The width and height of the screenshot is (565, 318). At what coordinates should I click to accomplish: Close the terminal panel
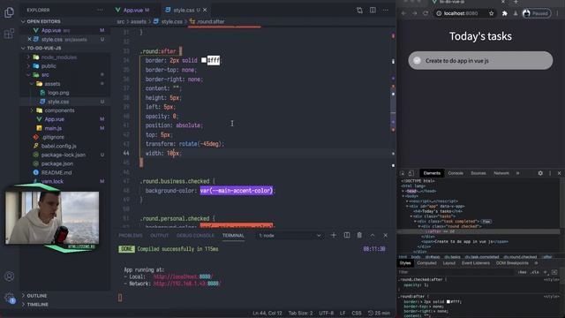point(385,235)
